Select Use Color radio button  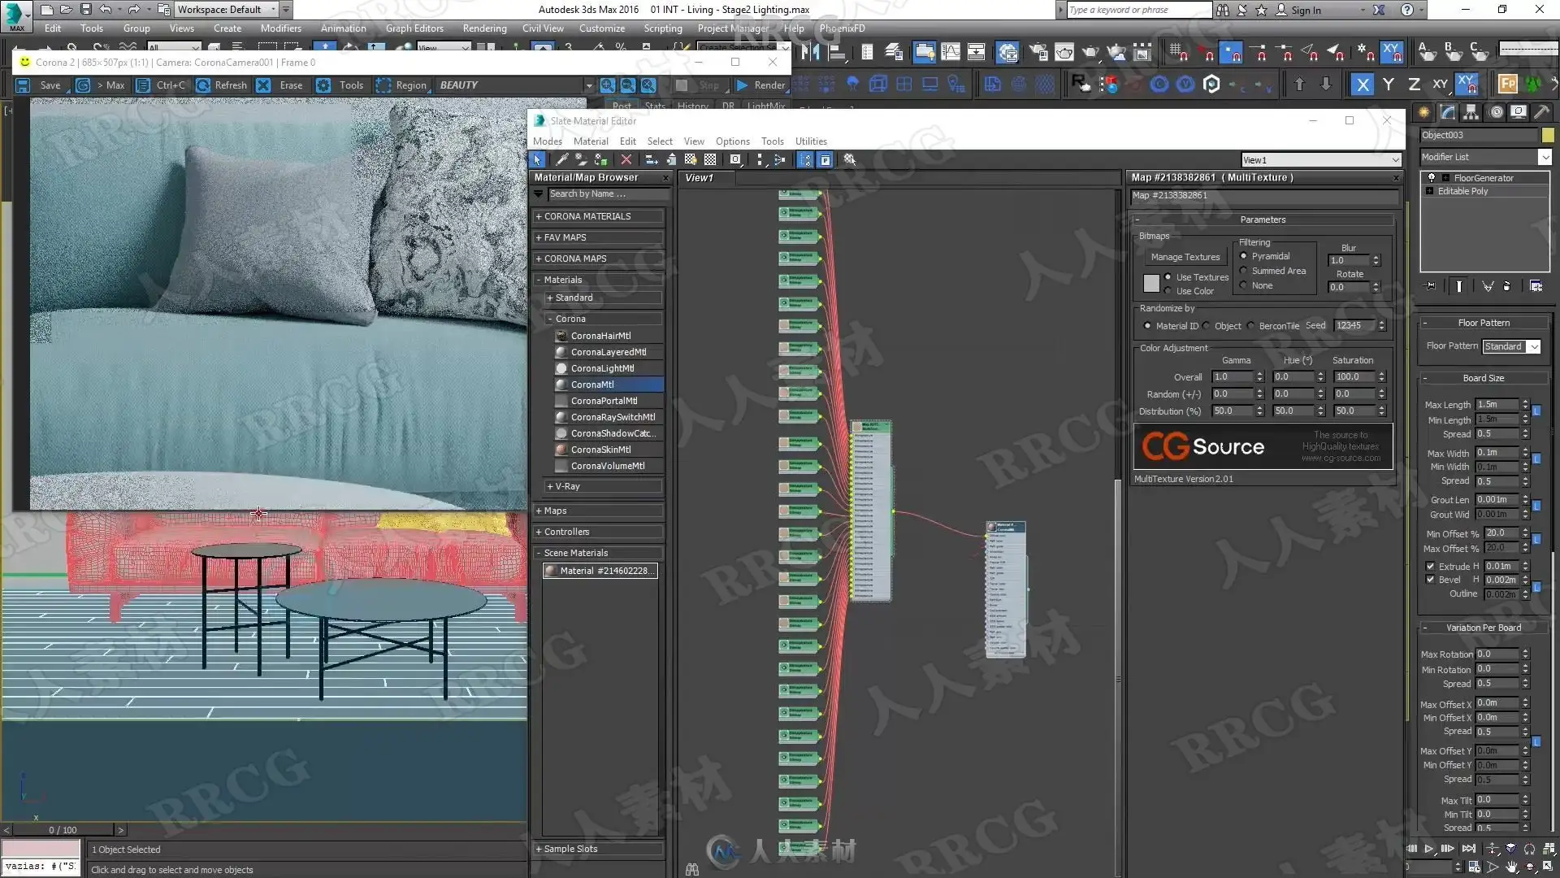[x=1168, y=291]
